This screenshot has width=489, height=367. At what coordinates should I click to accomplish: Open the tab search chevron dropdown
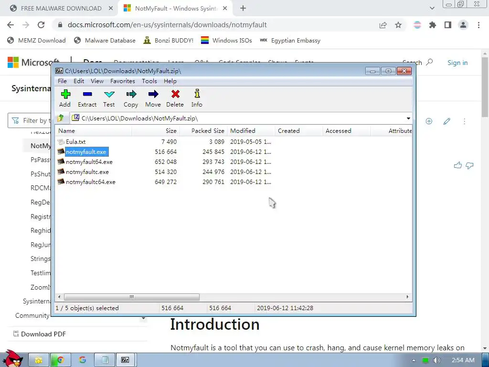(432, 9)
